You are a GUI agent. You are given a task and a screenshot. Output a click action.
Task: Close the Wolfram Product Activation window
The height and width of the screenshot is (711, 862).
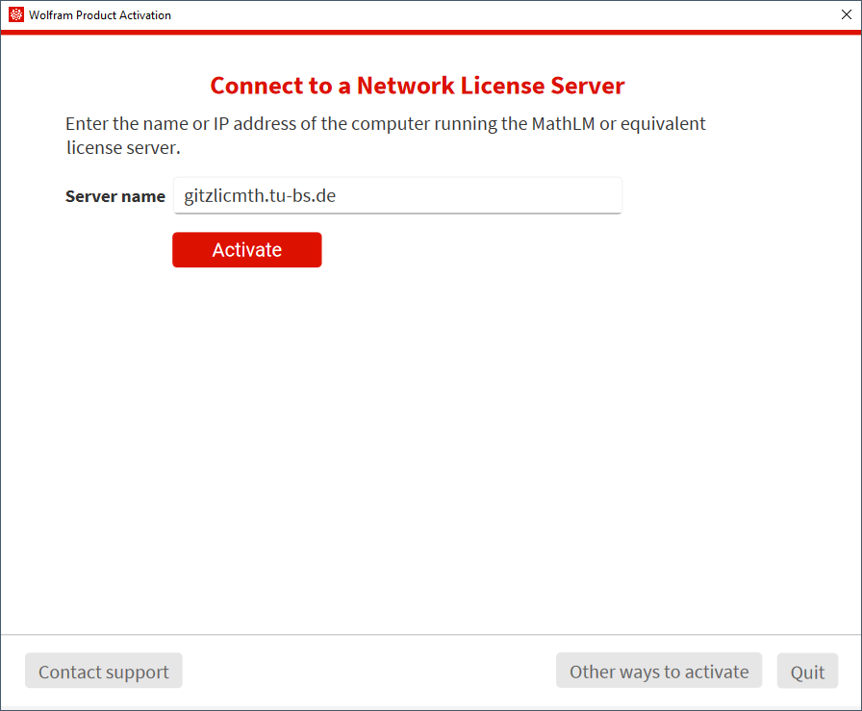point(846,14)
